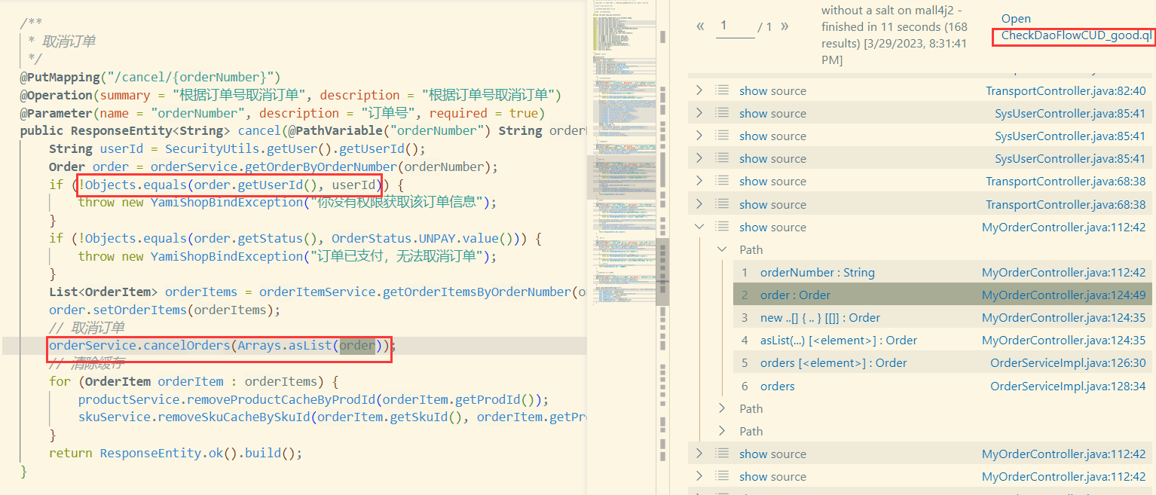Select path step 3 new ..[] Order

tap(820, 318)
